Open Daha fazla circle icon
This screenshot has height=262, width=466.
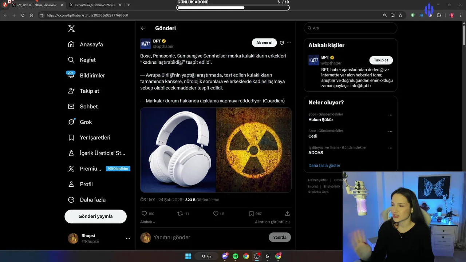point(71,200)
